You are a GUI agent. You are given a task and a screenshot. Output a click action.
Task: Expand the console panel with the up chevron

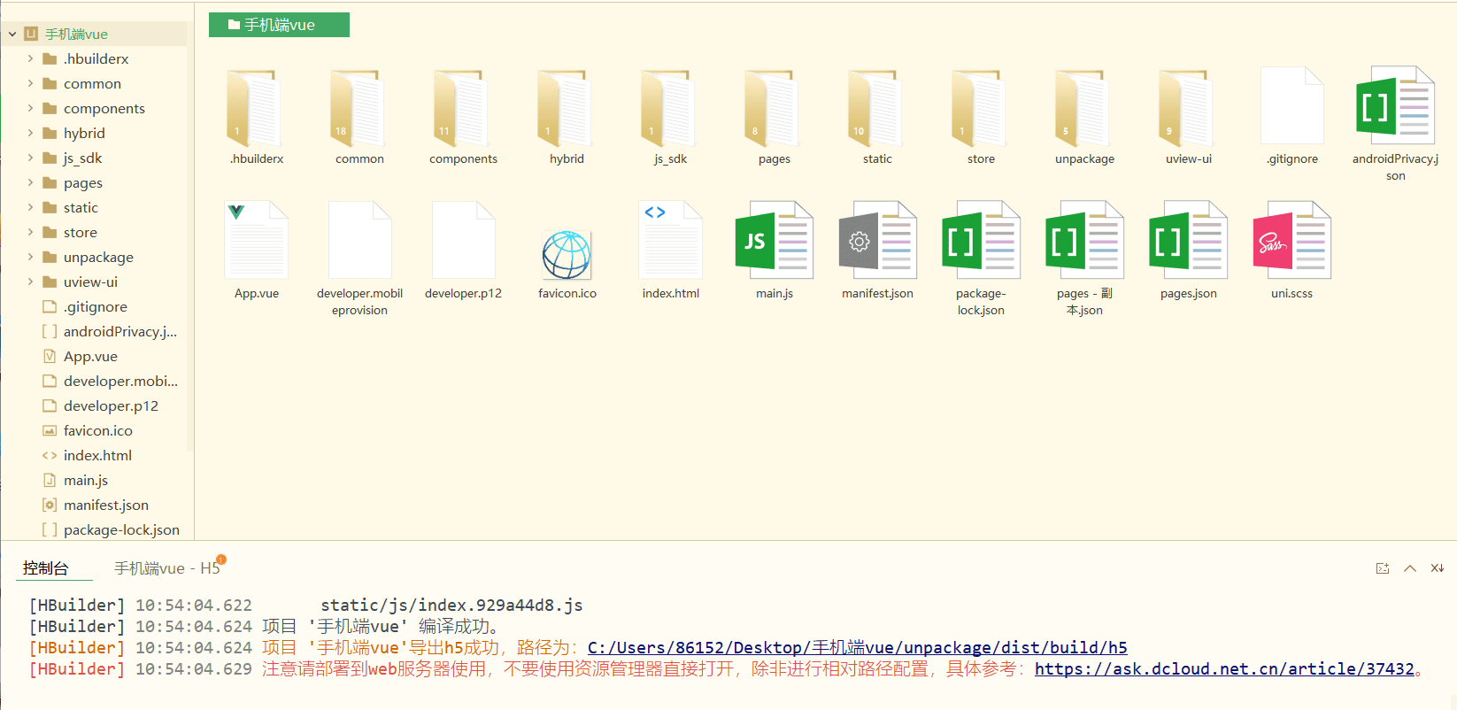pyautogui.click(x=1410, y=568)
